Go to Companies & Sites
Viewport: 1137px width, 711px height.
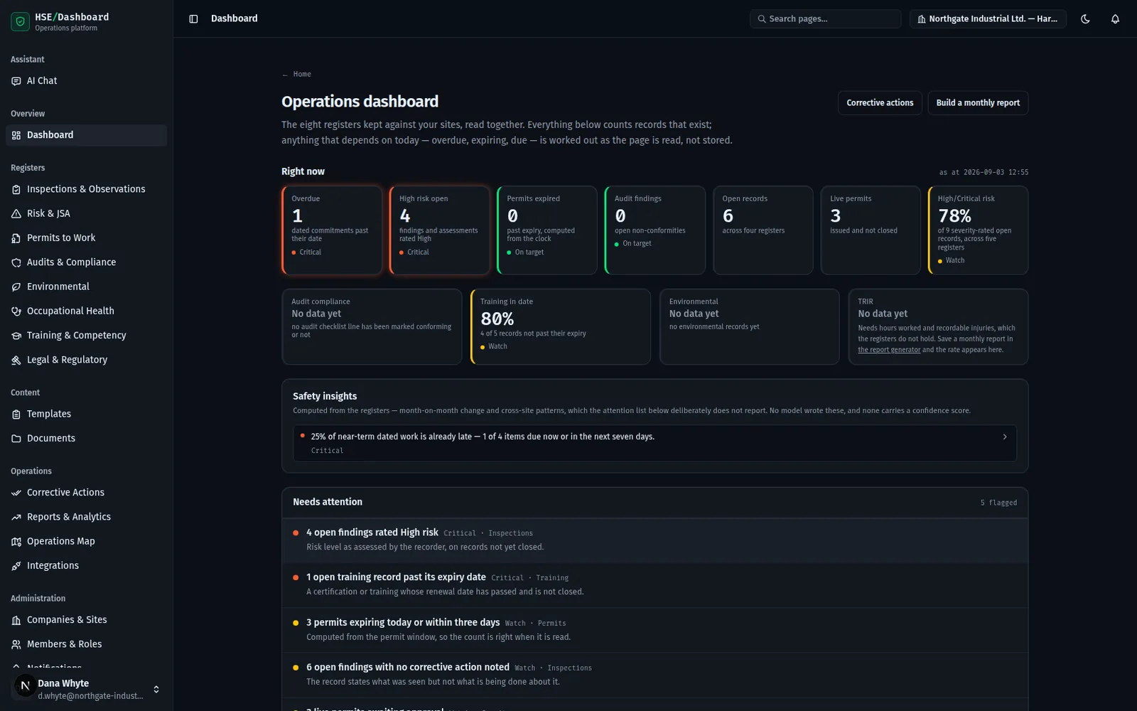tap(86, 620)
